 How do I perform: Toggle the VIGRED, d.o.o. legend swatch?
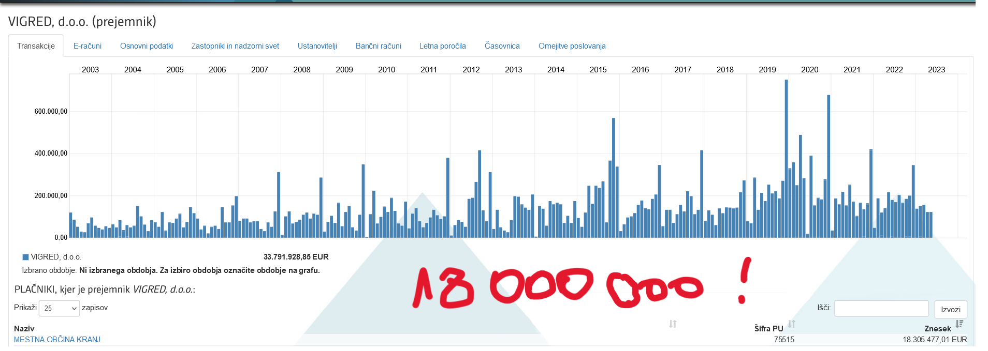[25, 257]
